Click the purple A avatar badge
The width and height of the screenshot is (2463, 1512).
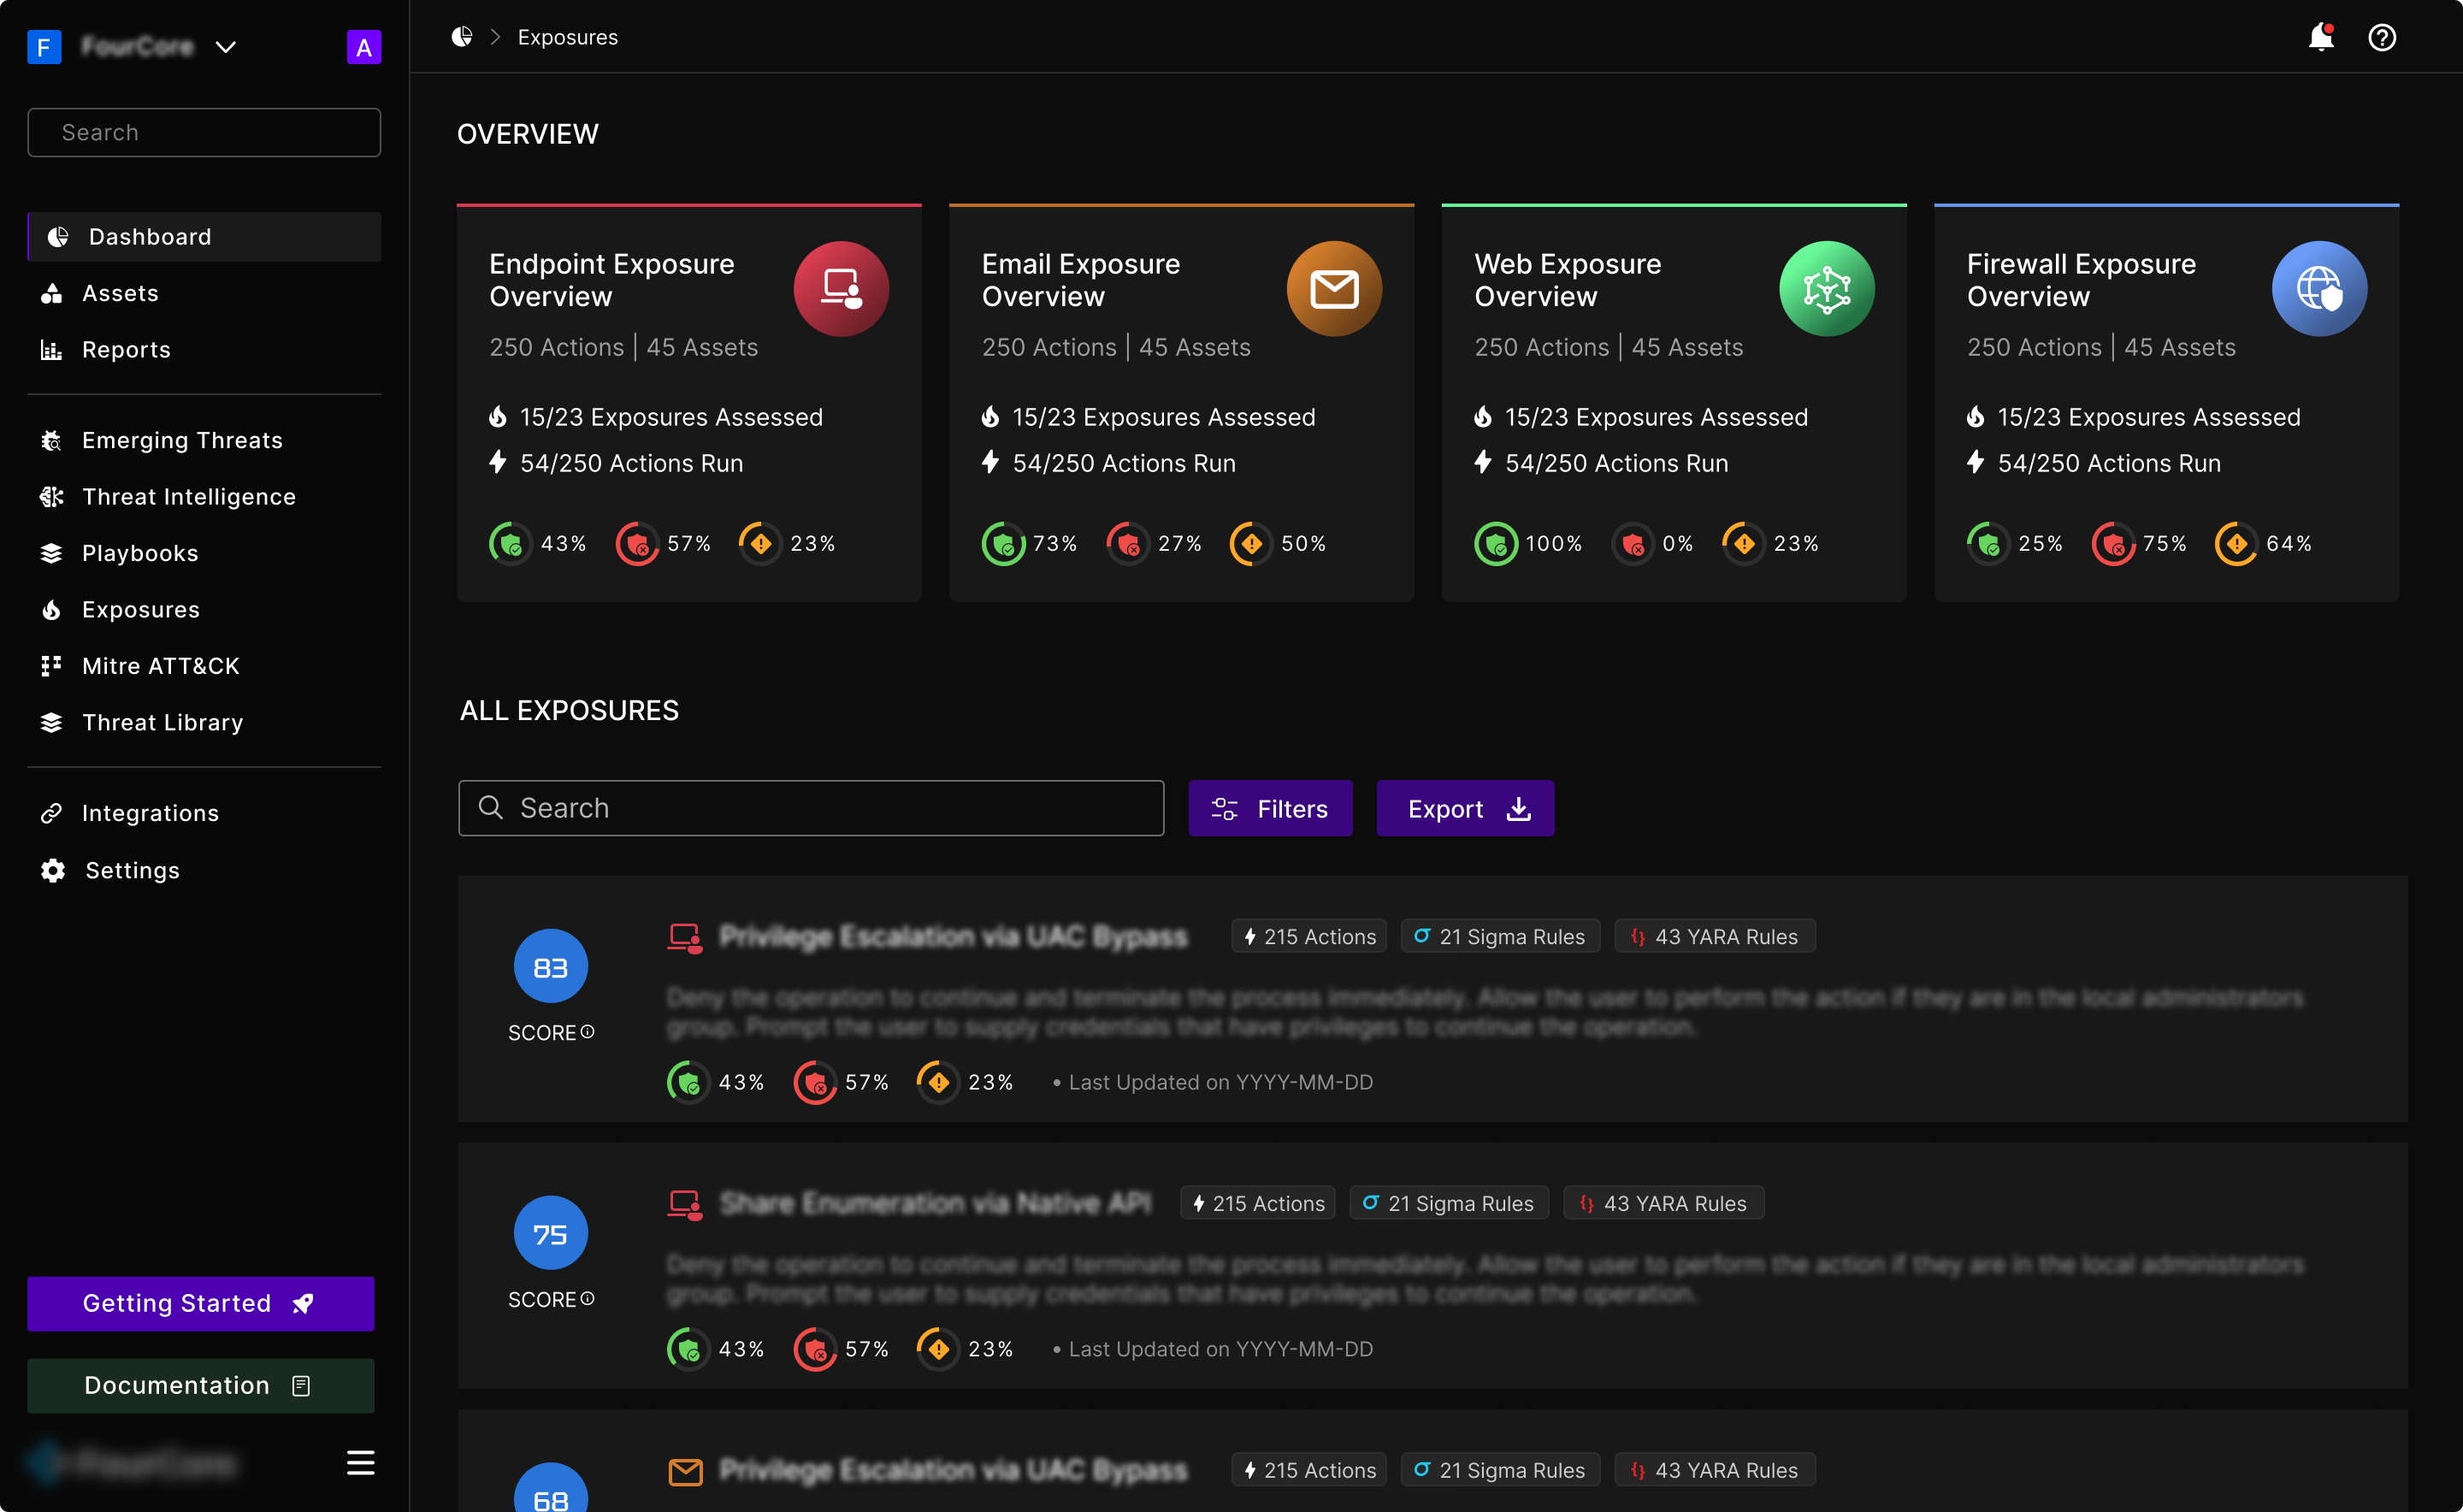(x=364, y=47)
